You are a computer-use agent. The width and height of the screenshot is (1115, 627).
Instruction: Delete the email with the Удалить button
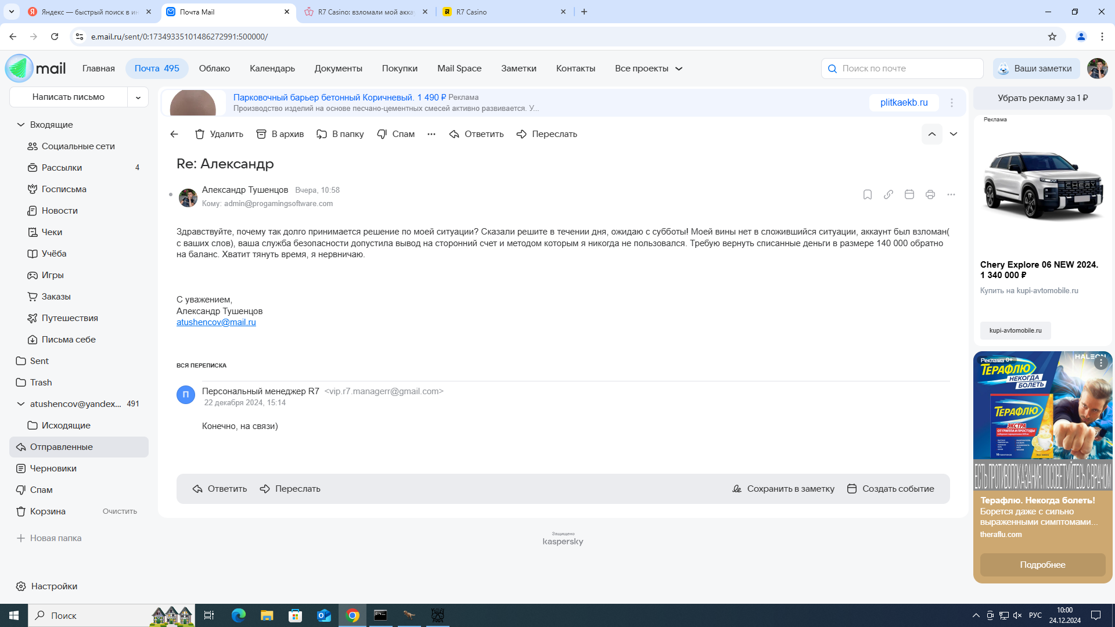(219, 134)
